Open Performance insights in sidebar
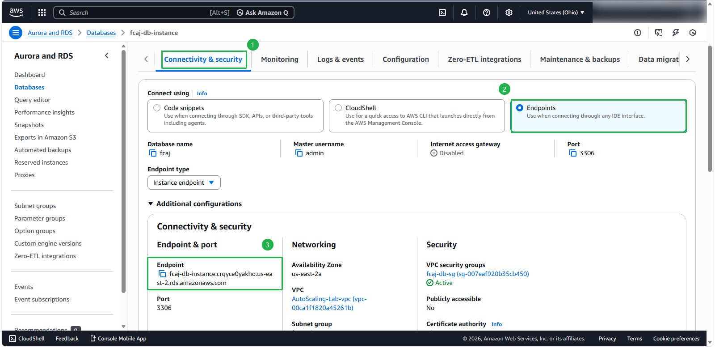715x348 pixels. [45, 112]
